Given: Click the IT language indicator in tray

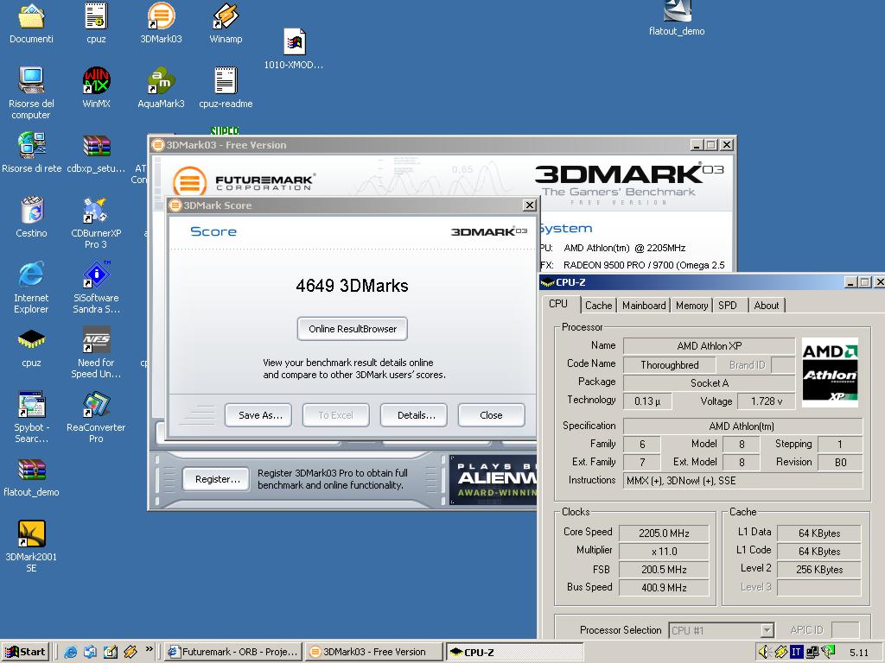Looking at the screenshot, I should click(x=796, y=653).
